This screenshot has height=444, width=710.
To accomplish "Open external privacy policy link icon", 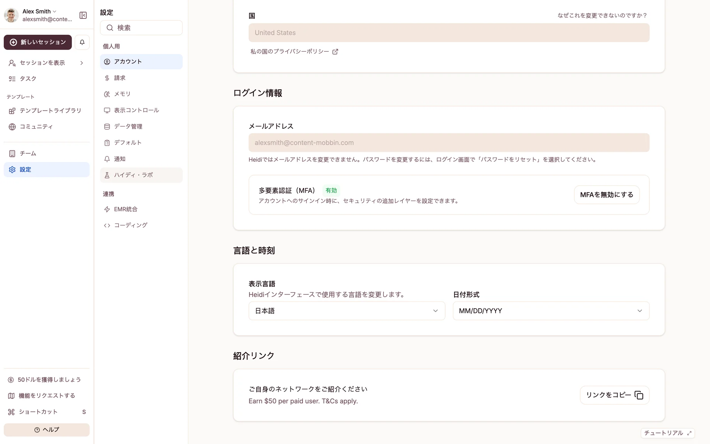I will pyautogui.click(x=335, y=52).
